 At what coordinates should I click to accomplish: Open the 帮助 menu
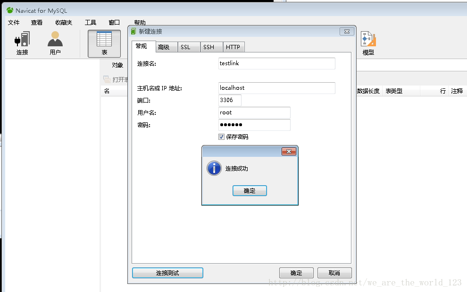[140, 23]
